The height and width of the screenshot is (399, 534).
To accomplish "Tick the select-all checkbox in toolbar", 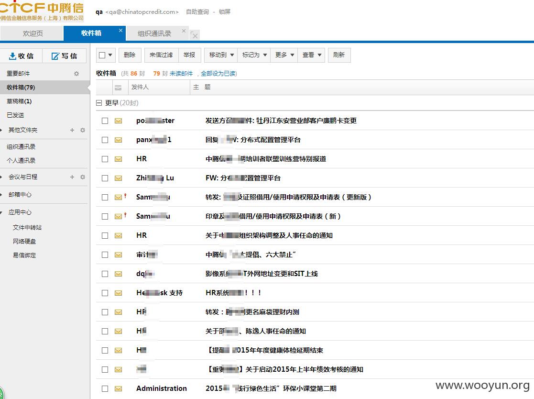I will click(102, 55).
